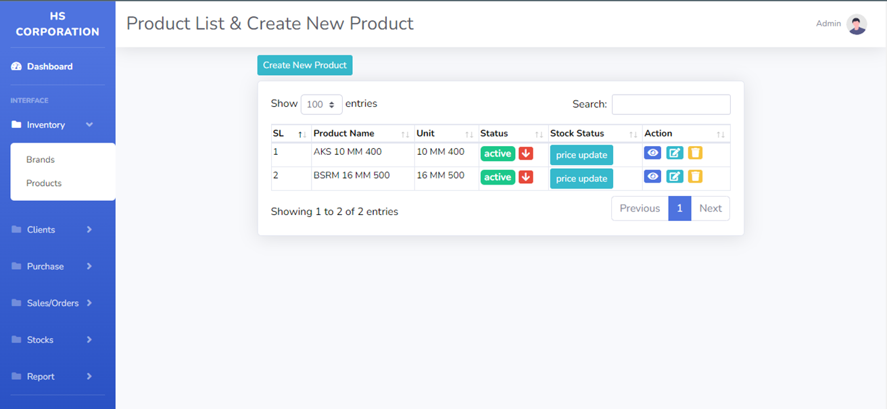Click Previous pagination button

pyautogui.click(x=640, y=208)
